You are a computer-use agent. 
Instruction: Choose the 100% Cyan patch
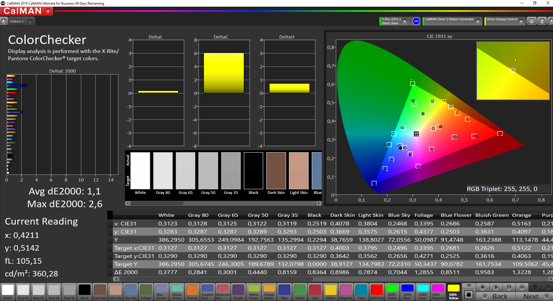pos(423,292)
